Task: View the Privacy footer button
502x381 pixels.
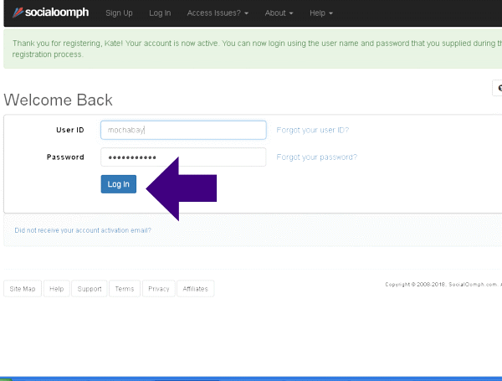Action: click(158, 289)
